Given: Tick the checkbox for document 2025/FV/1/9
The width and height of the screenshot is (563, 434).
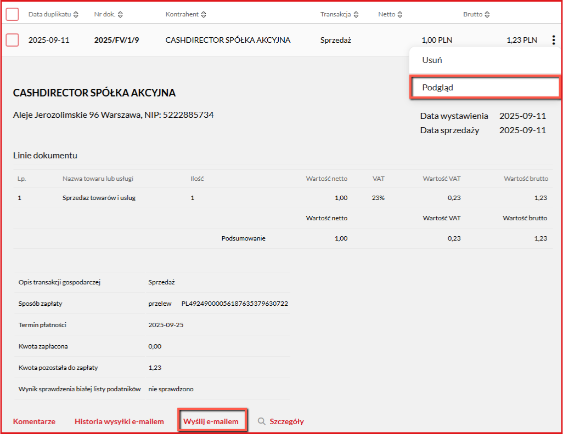Looking at the screenshot, I should pos(12,40).
